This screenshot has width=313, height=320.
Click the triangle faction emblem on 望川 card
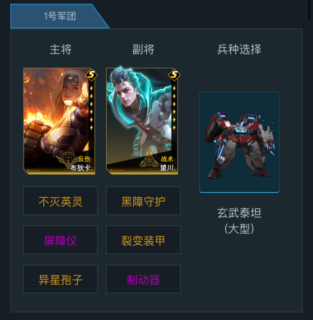pyautogui.click(x=149, y=158)
